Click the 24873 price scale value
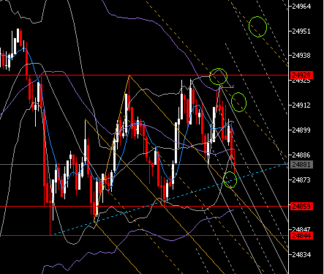Image resolution: width=324 pixels, height=274 pixels. point(301,180)
